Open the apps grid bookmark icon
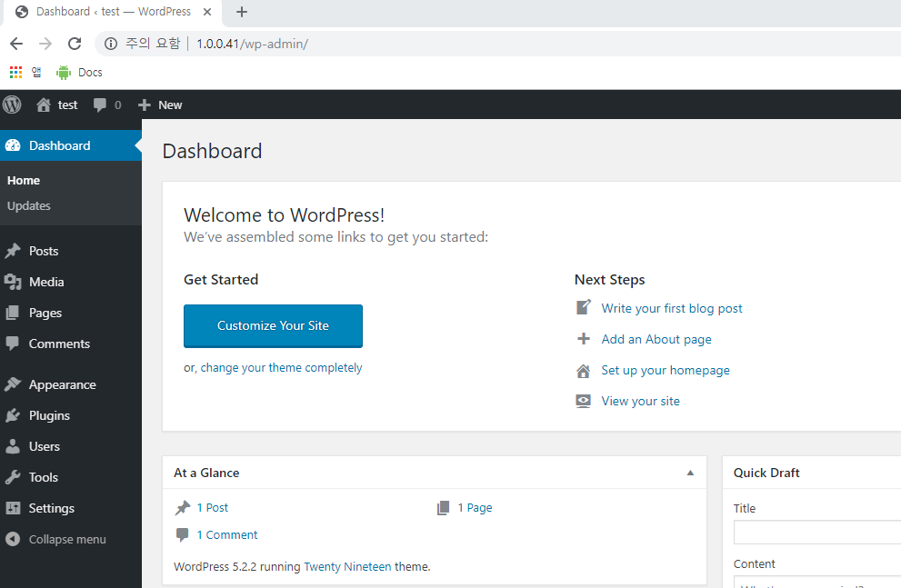This screenshot has width=901, height=588. click(x=16, y=73)
